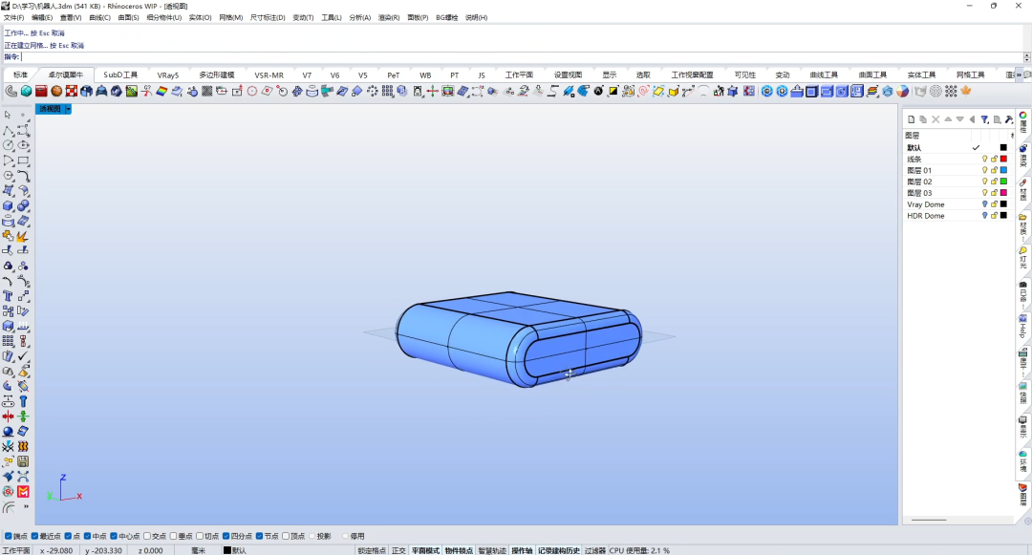
Task: Click the text T tool in sidebar
Action: [x=8, y=296]
